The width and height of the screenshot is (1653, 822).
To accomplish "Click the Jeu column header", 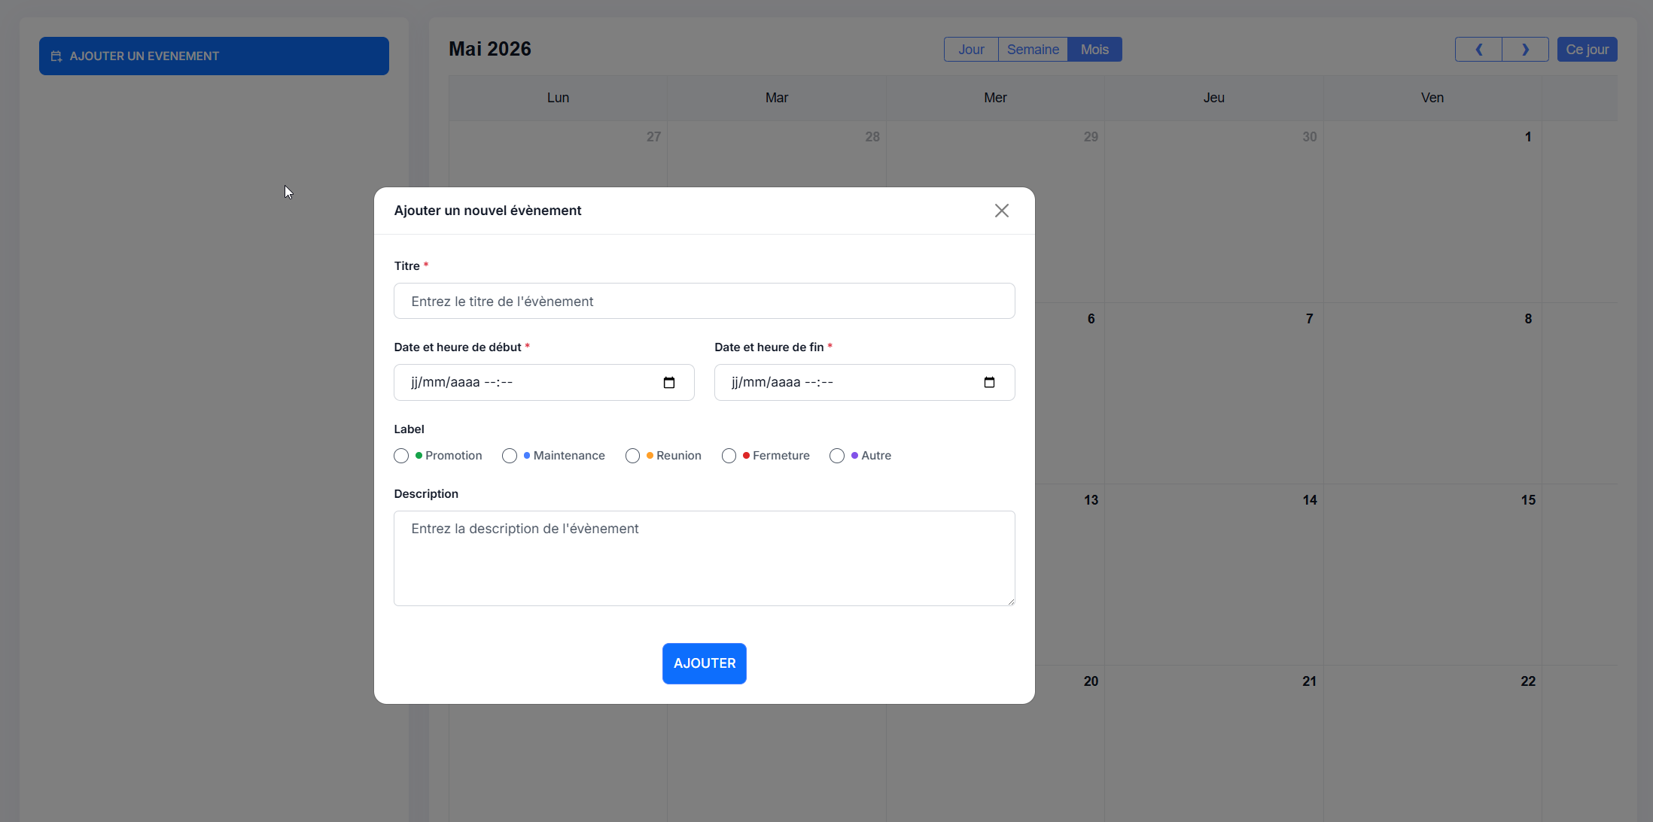I will point(1213,98).
